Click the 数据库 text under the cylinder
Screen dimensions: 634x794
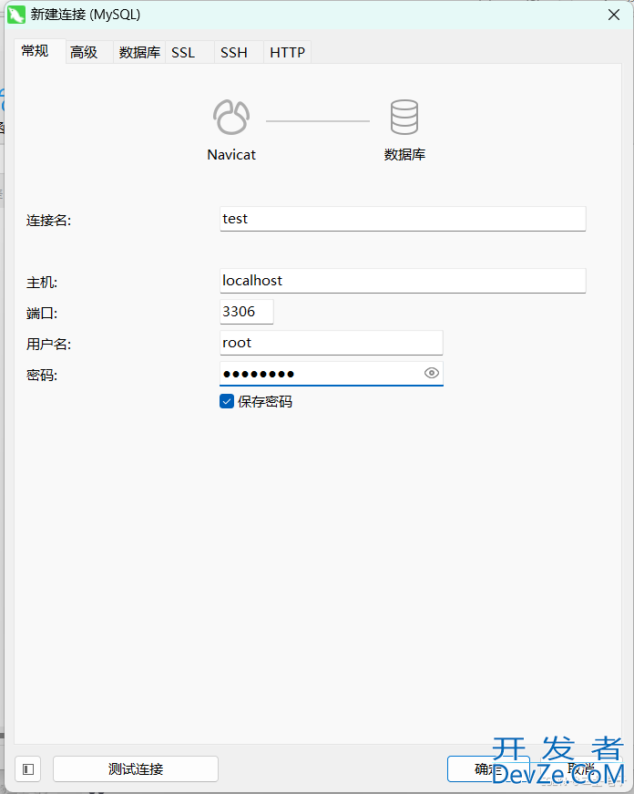pyautogui.click(x=404, y=154)
